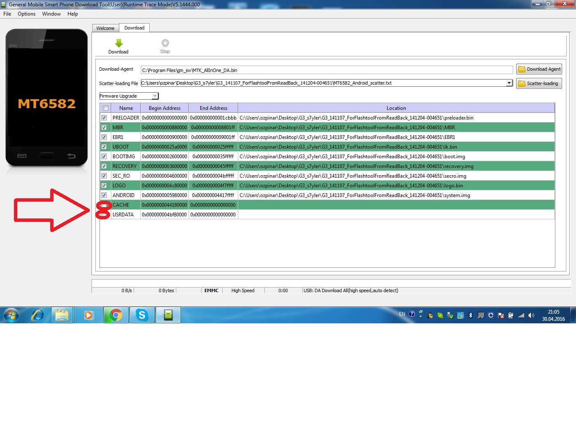Click the taskbar clock showing 21:05
Screen dimensions: 576x421
554,315
